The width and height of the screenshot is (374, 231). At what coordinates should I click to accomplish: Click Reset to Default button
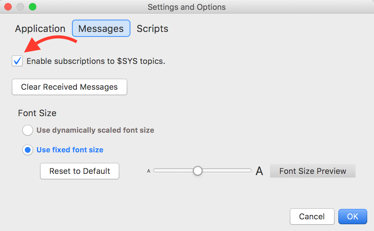click(80, 171)
